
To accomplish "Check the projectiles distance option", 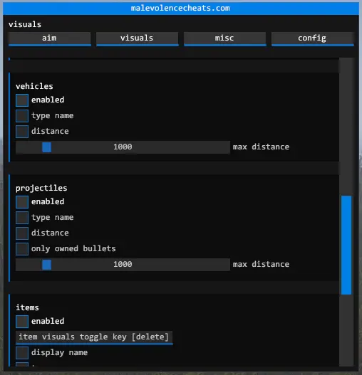I will click(22, 233).
